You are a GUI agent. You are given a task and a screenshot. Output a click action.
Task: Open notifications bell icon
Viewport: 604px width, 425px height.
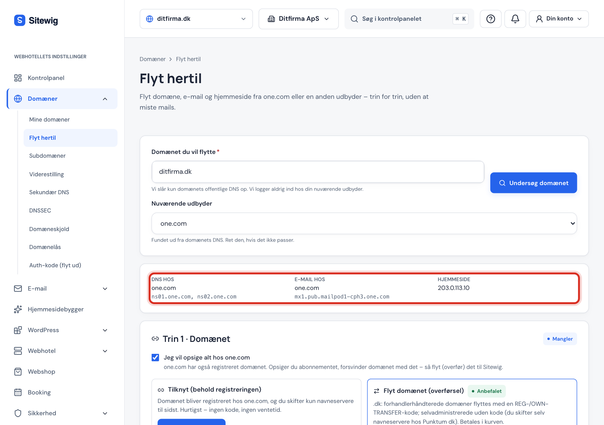click(x=515, y=19)
